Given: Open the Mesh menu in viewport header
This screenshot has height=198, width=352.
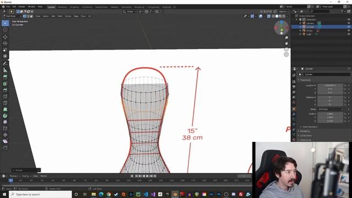Looking at the screenshot, I should click(60, 16).
